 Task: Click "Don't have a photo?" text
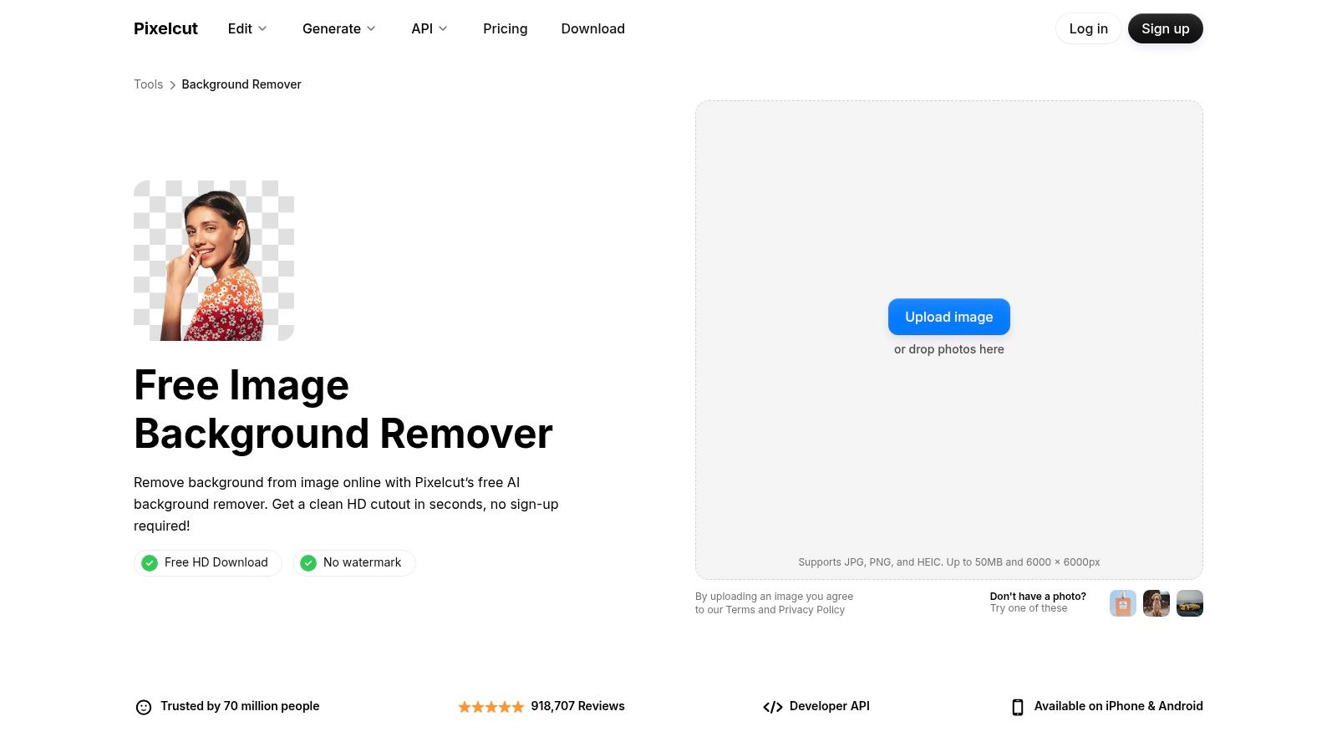click(1038, 597)
